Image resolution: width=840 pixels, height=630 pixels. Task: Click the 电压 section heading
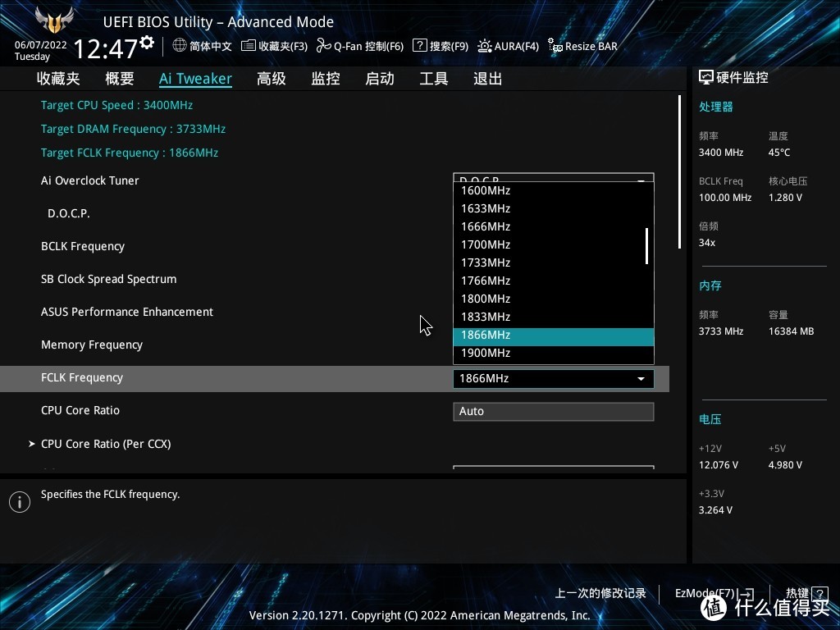[x=710, y=419]
